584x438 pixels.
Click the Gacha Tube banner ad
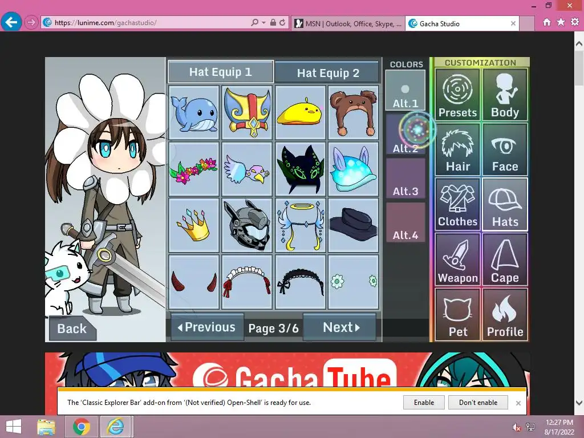[287, 370]
